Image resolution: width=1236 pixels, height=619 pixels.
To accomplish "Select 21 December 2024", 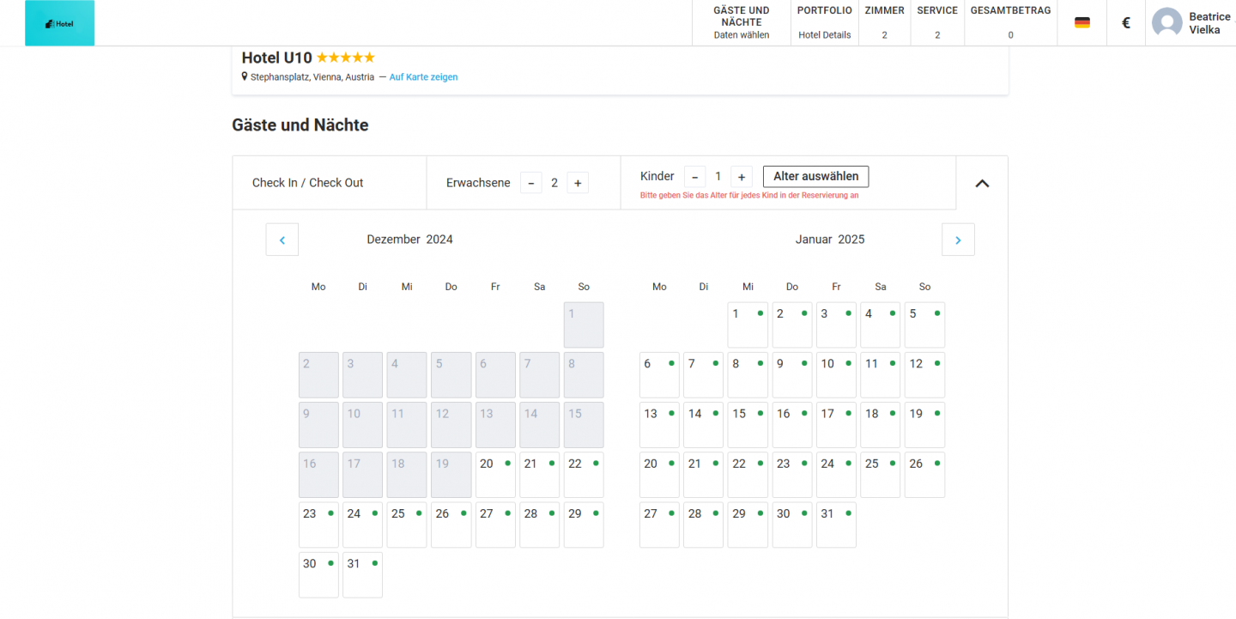I will [539, 475].
